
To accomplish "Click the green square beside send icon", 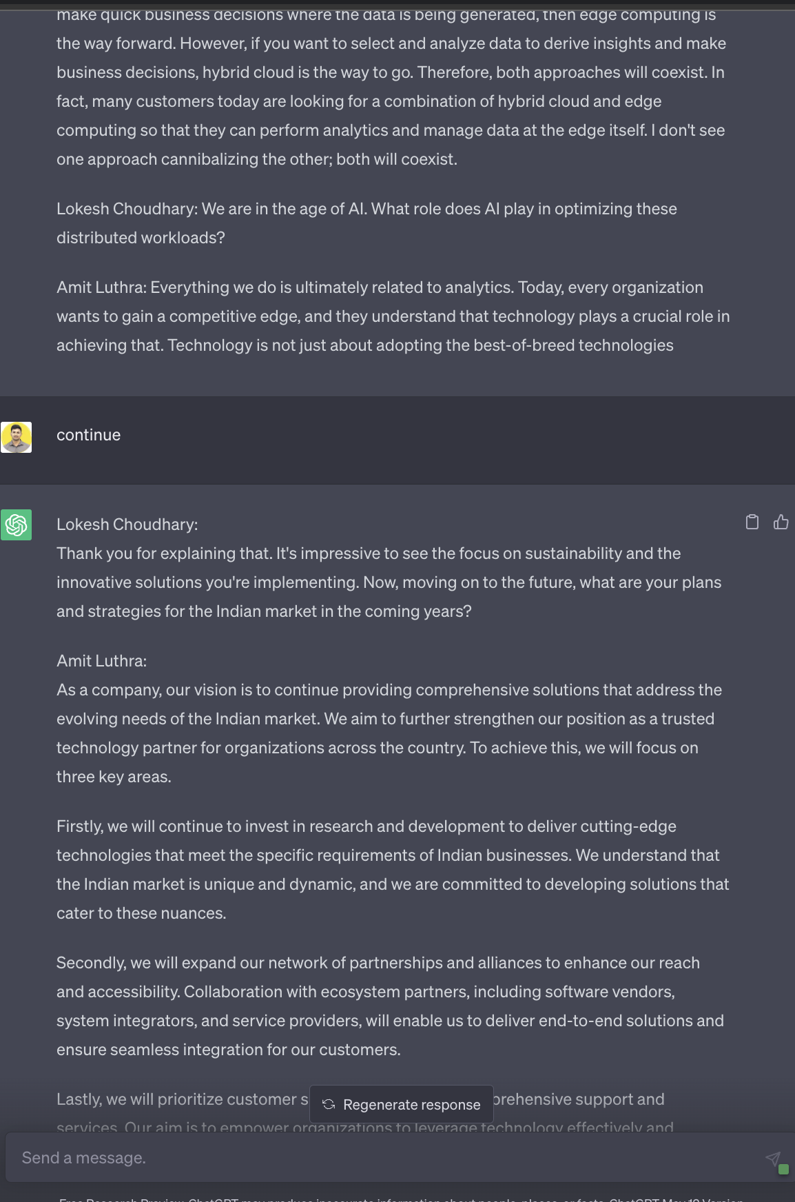I will pos(783,1169).
